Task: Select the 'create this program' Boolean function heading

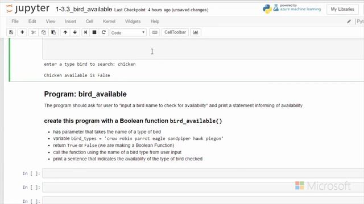Action: (x=133, y=121)
